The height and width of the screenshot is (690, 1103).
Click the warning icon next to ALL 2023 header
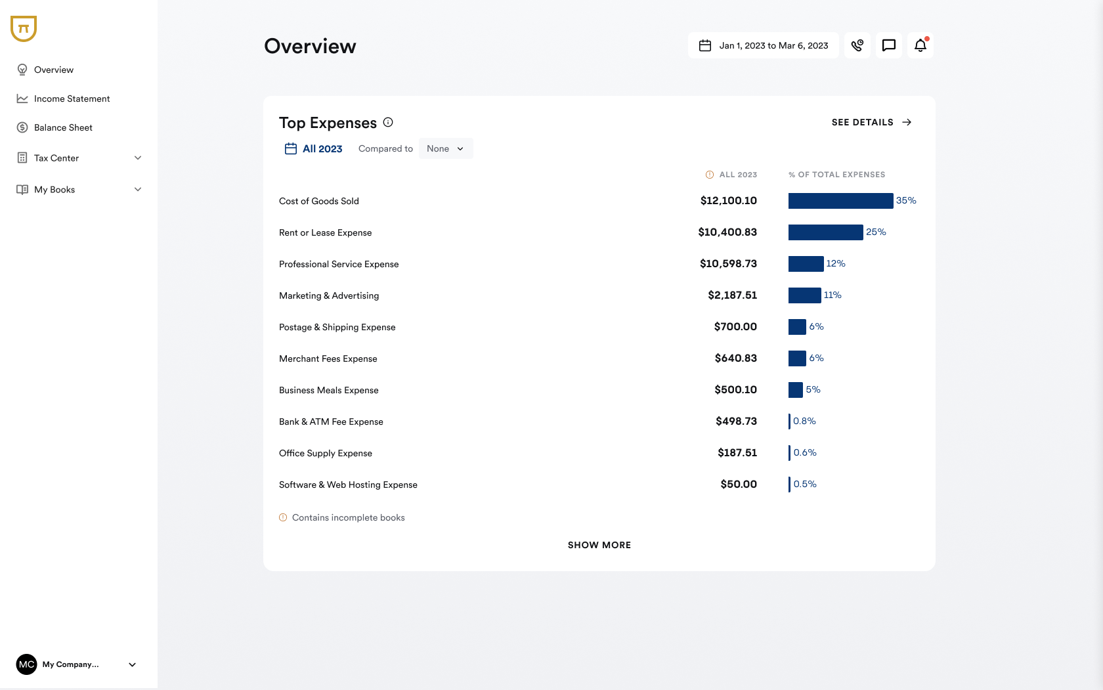coord(709,175)
